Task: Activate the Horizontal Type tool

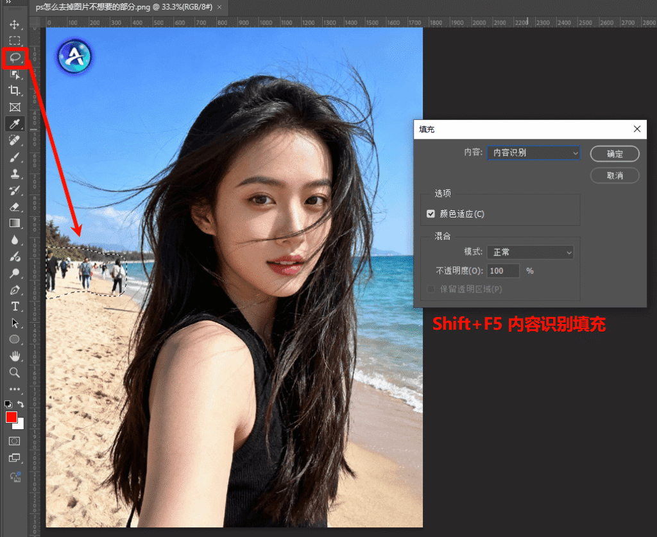Action: pos(15,307)
